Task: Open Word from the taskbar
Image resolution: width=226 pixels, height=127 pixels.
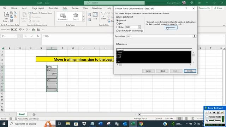Action: click(100, 124)
